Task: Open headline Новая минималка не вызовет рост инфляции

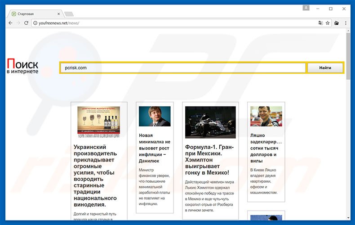Action: (x=155, y=148)
